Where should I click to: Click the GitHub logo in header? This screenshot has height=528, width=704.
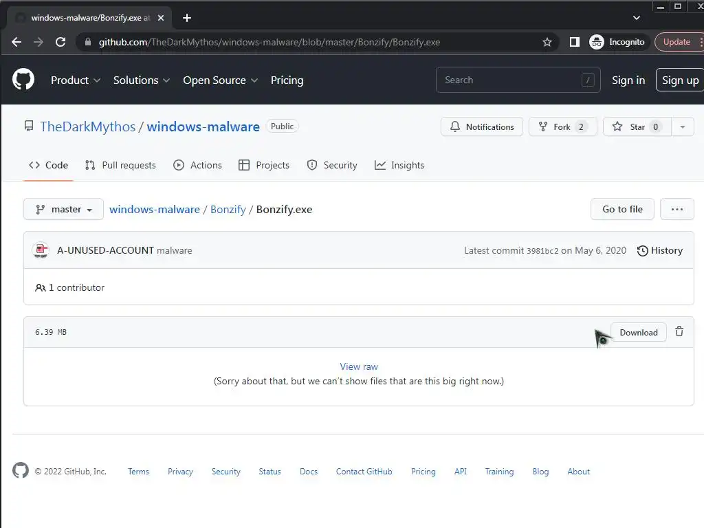23,80
